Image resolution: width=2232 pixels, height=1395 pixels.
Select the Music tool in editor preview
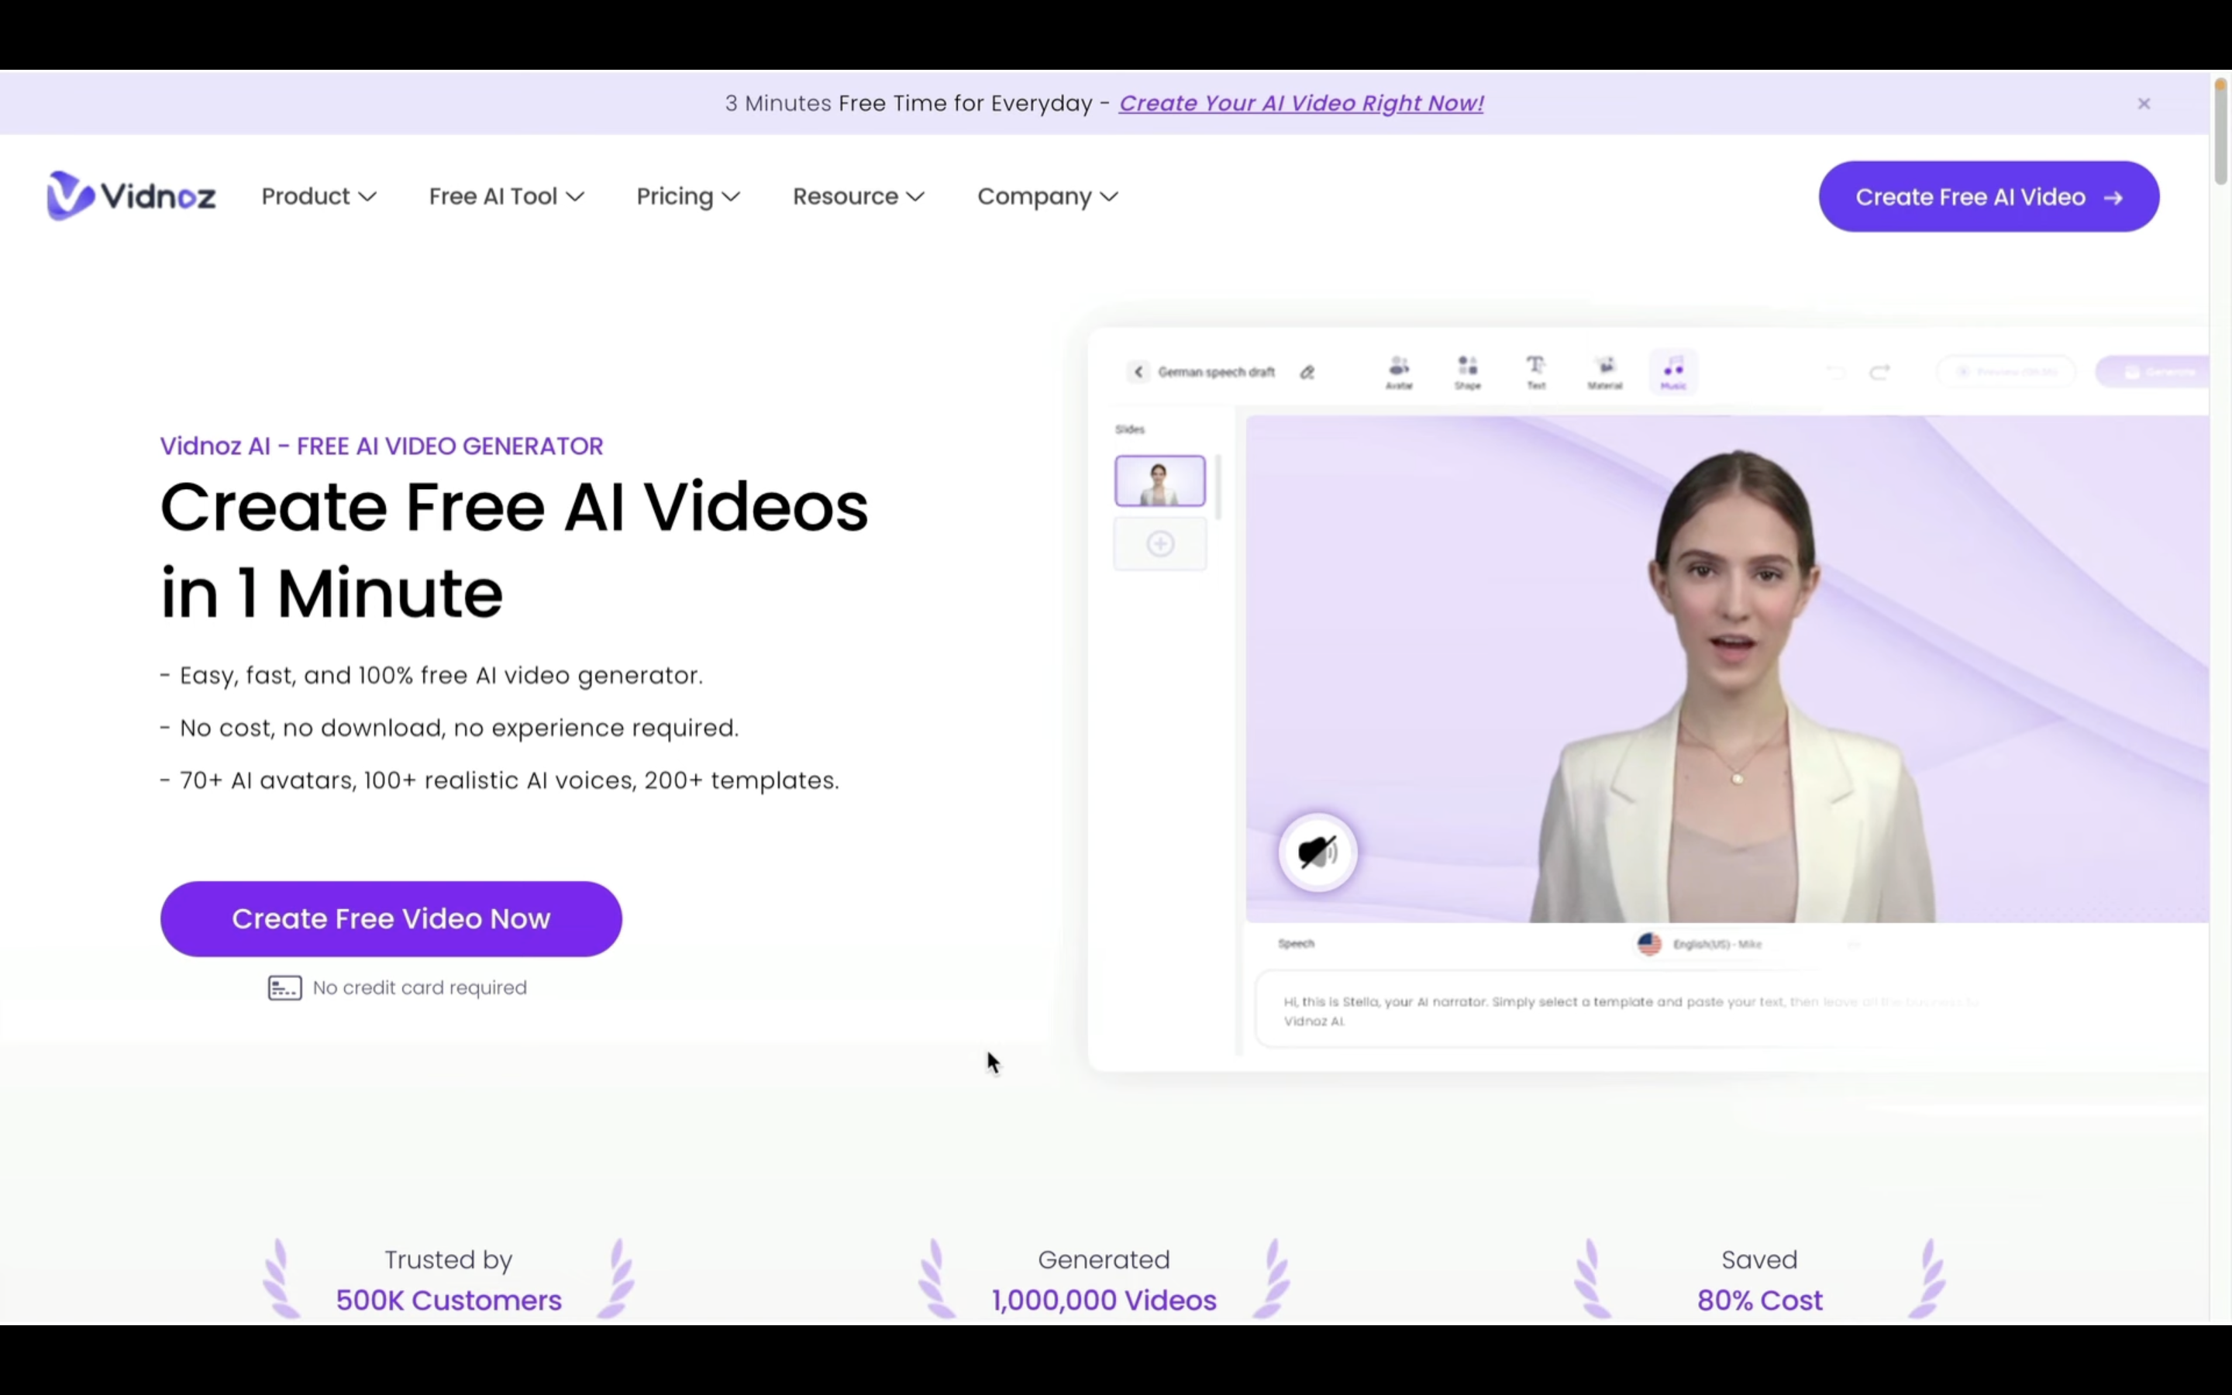click(x=1673, y=373)
